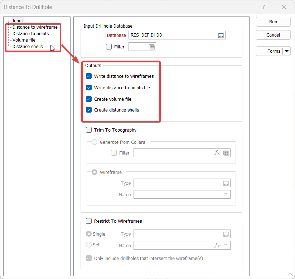Click the Input Database filter selection icon
Viewport: 295px width, 279px height.
tap(152, 47)
